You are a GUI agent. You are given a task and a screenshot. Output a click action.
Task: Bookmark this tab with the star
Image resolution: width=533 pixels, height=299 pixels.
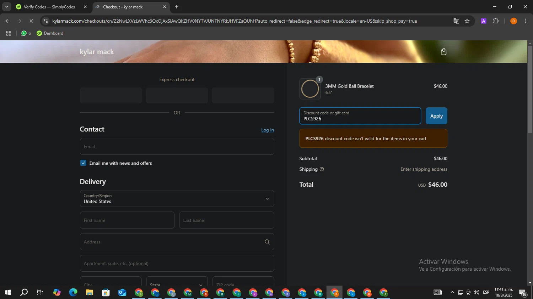click(x=467, y=21)
